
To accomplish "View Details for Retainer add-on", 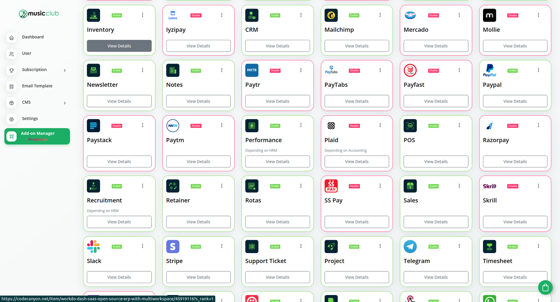I will [x=198, y=222].
